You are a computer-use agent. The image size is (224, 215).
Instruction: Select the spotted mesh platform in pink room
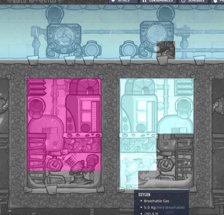point(82,135)
